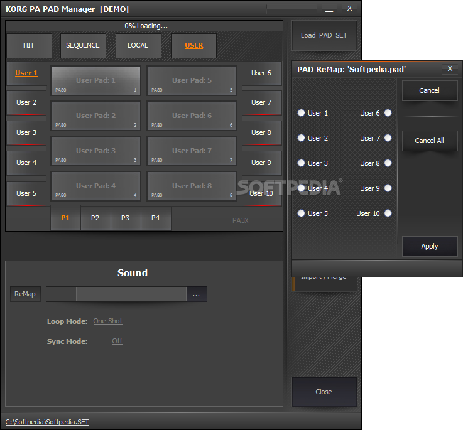Open the USER pad category tab

193,45
